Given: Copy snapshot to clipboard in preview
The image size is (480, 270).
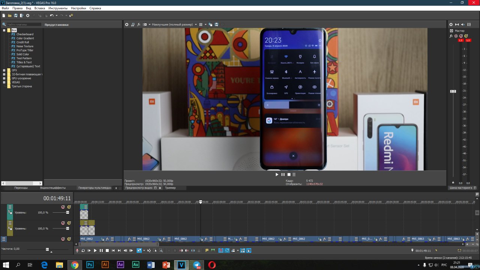Looking at the screenshot, I should (210, 24).
